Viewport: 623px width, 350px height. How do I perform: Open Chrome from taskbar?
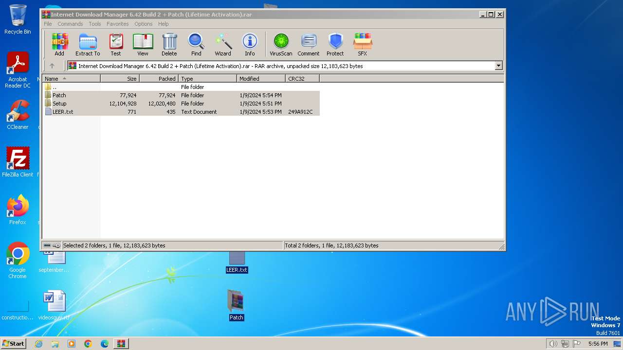(88, 344)
